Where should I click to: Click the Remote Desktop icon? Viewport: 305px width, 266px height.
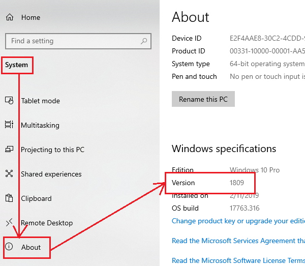pyautogui.click(x=9, y=223)
